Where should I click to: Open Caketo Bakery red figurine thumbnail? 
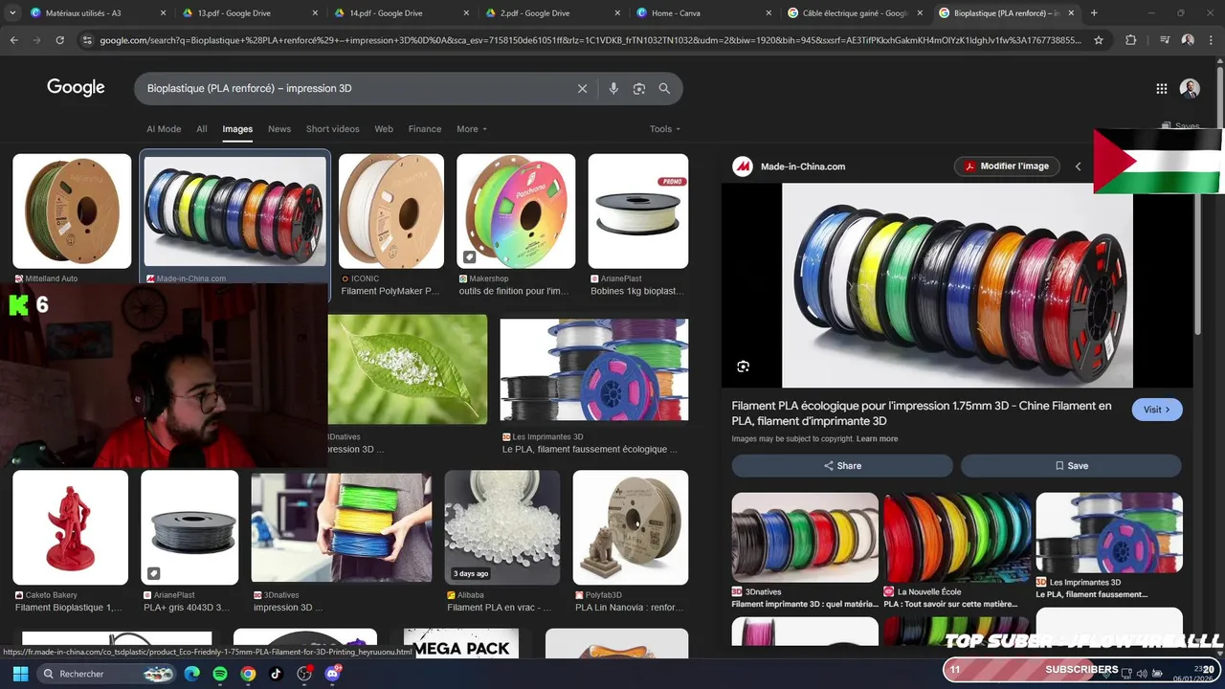[x=70, y=527]
